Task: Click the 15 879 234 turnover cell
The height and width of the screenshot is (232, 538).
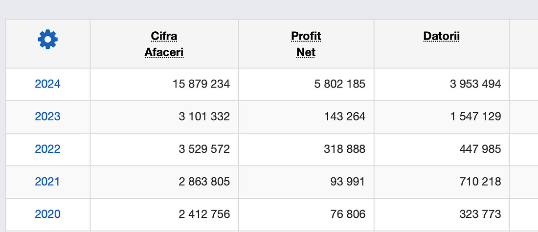Action: pos(201,84)
